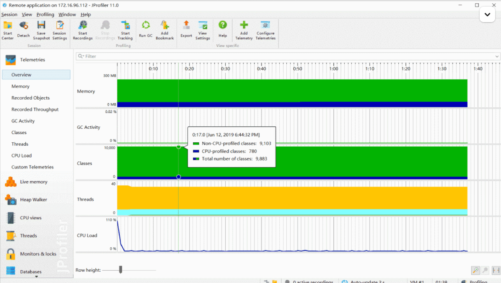Image resolution: width=501 pixels, height=283 pixels.
Task: Click the Start Center toolbar icon
Action: 8,26
